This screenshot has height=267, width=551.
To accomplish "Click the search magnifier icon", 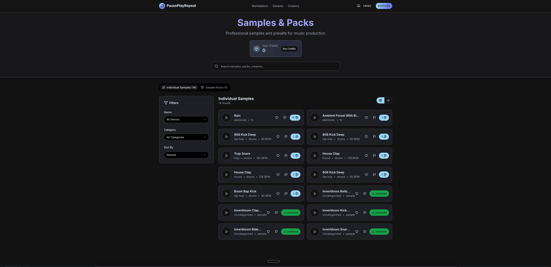I will (216, 66).
